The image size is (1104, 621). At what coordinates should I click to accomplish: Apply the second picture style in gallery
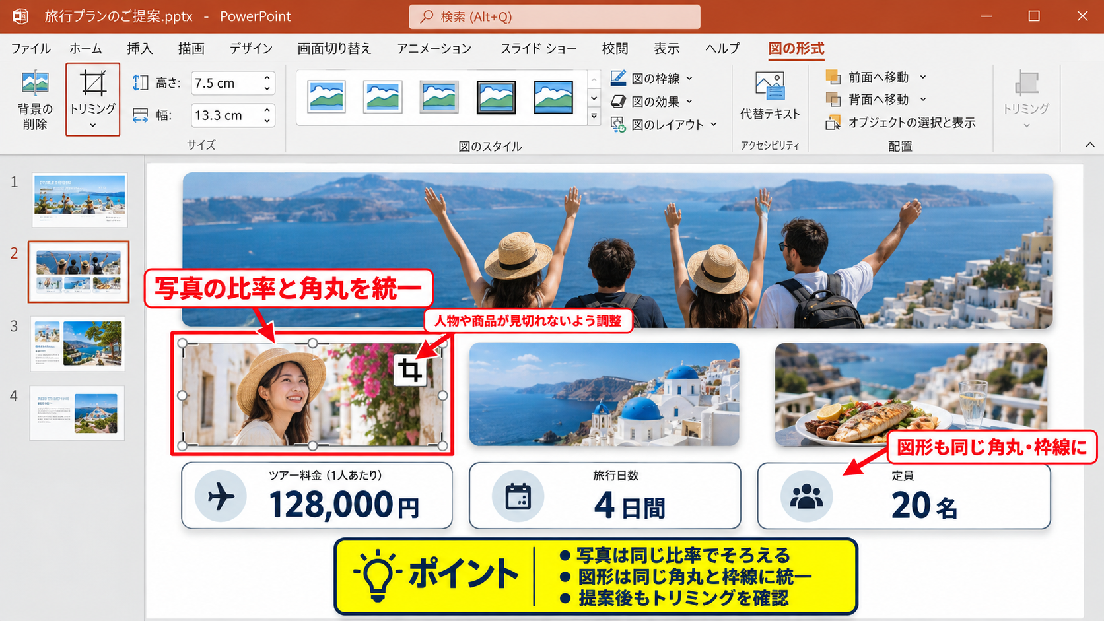(383, 98)
